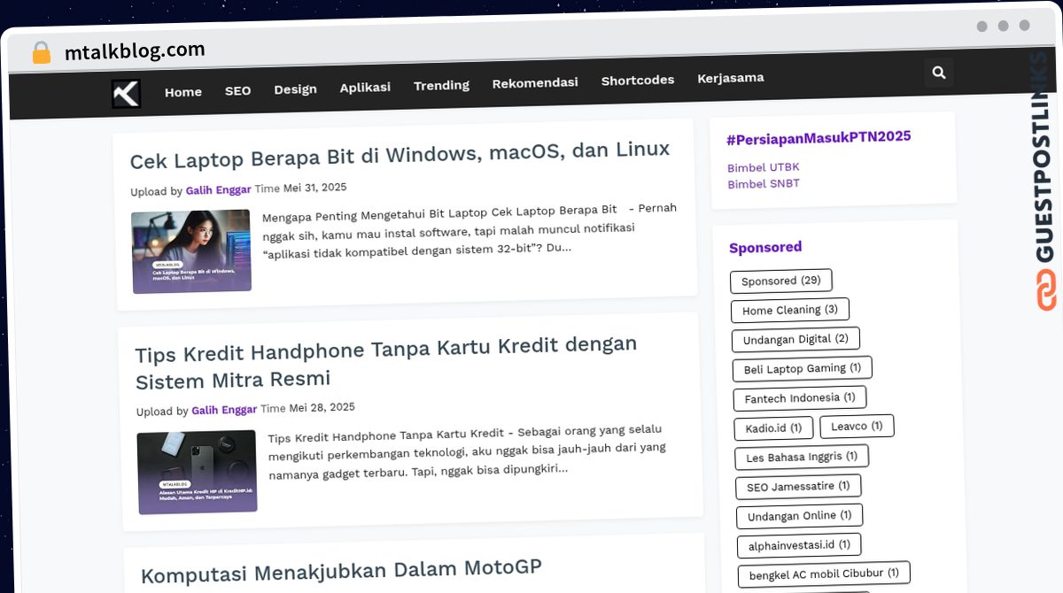1063x593 pixels.
Task: Open the Cek Laptop article thumbnail
Action: point(191,251)
